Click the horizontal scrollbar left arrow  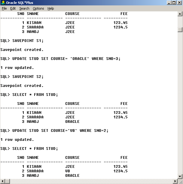point(2,181)
